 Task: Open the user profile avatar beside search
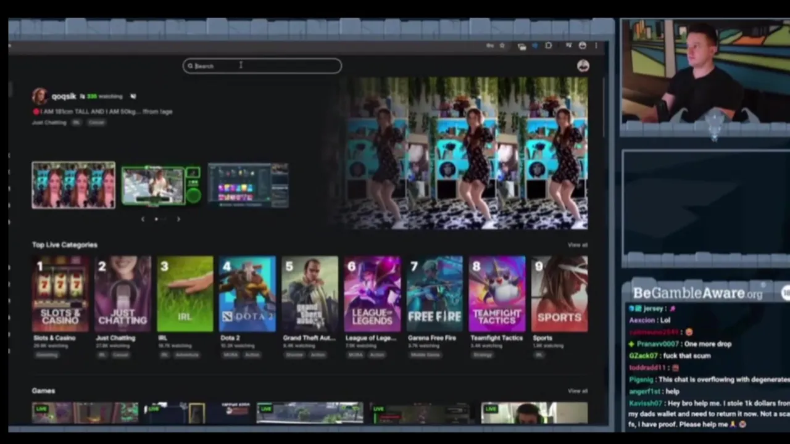point(583,66)
